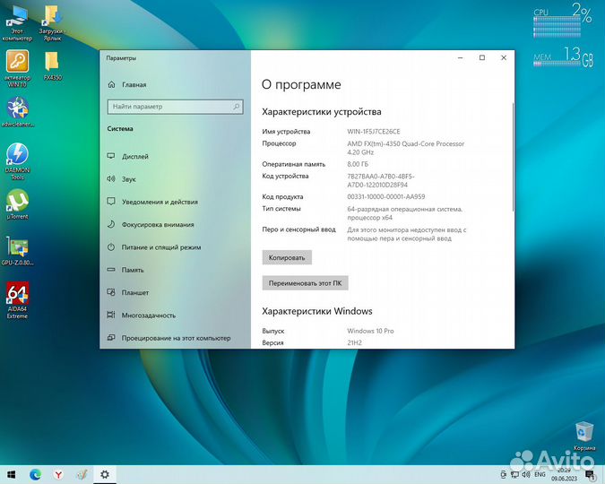Click the device name WIN-1F5J7CE26CE value
Image resolution: width=605 pixels, height=484 pixels.
point(374,132)
